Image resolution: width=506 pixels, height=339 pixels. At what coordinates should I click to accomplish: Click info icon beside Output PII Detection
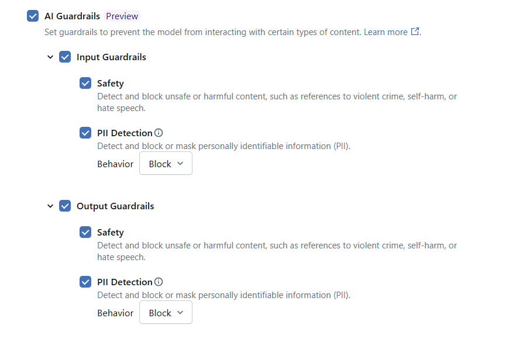159,282
